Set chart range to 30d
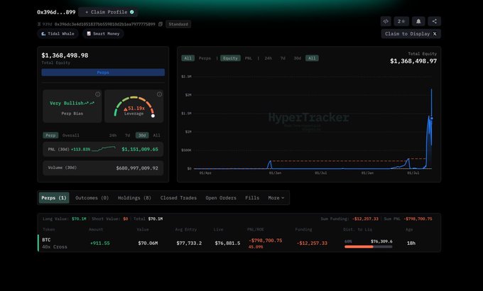The height and width of the screenshot is (291, 483). 297,58
